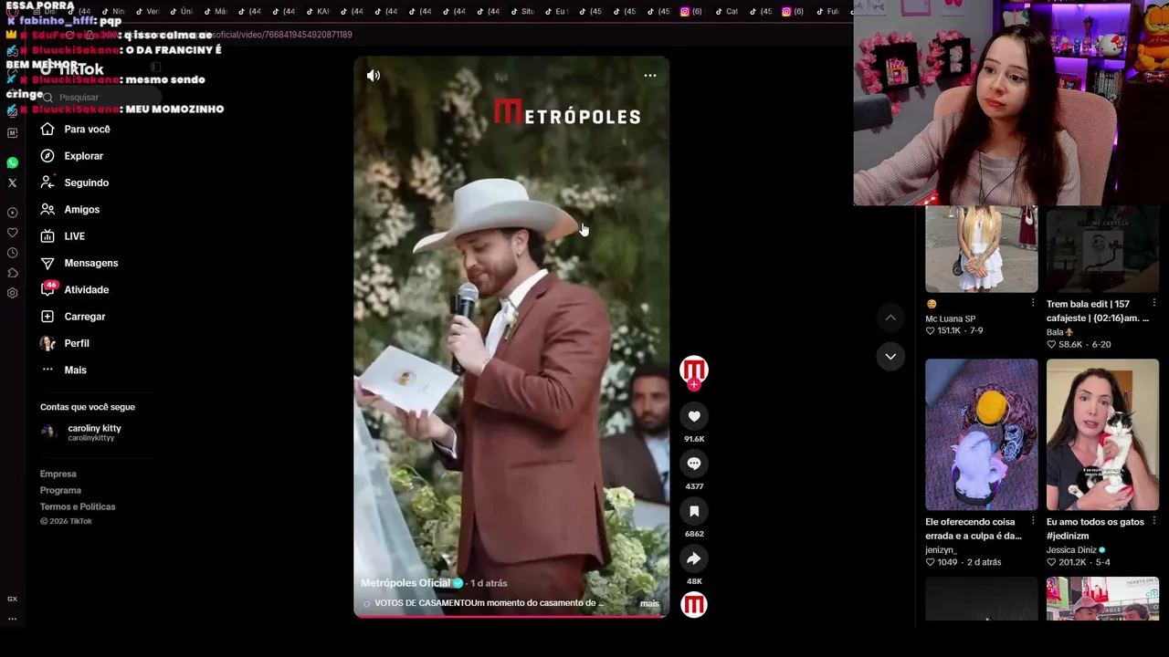Click the Metrópoles Oficial account name
Image resolution: width=1169 pixels, height=657 pixels.
click(x=405, y=583)
